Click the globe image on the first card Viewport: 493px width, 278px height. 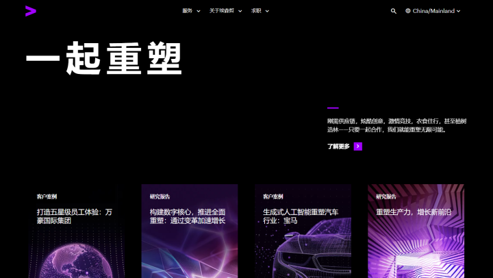click(x=74, y=260)
